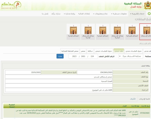The width and height of the screenshot is (151, 119).
Task: Select محاكم الإستئناف الإدارية court icon
Action: click(88, 32)
